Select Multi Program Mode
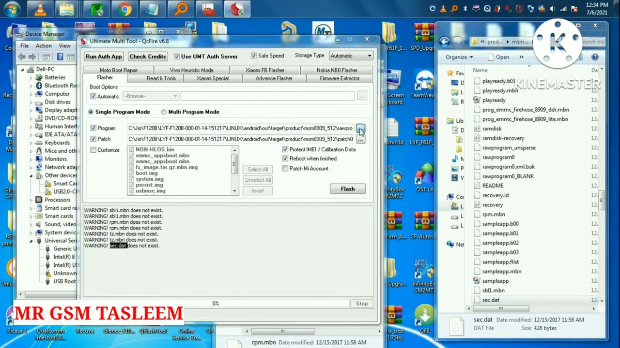620x348 pixels. (x=164, y=112)
